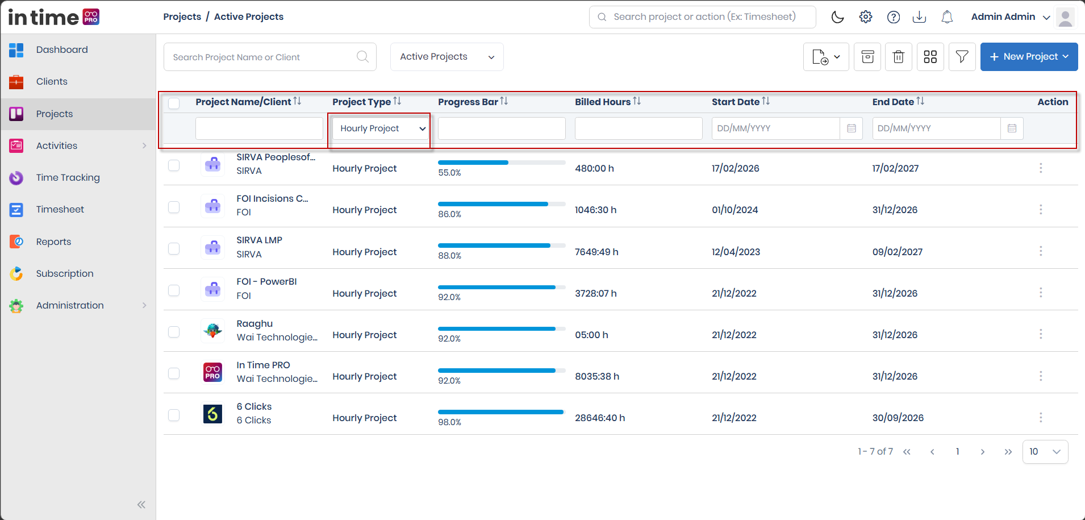1085x520 pixels.
Task: Sort by Billed Hours arrows icon
Action: pos(637,101)
